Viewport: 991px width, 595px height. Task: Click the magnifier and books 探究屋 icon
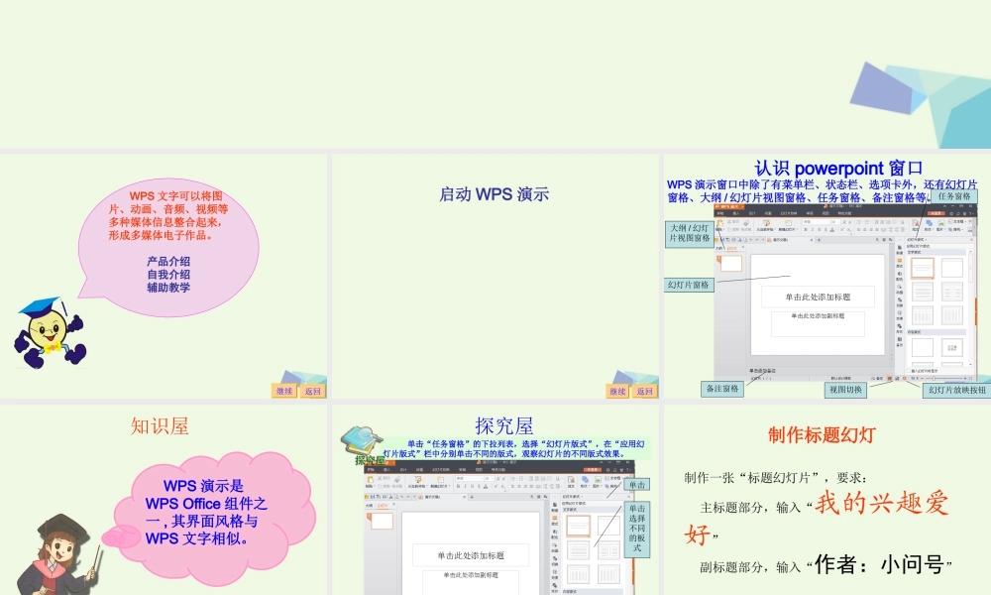(363, 444)
